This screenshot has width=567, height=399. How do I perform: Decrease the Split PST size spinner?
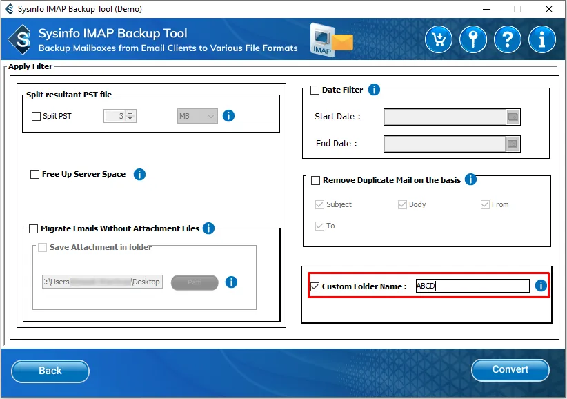(130, 119)
